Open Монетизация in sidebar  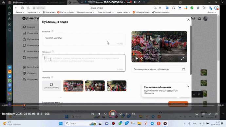(x=31, y=51)
